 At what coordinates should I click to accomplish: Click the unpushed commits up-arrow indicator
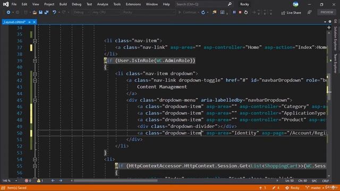pyautogui.click(x=262, y=188)
